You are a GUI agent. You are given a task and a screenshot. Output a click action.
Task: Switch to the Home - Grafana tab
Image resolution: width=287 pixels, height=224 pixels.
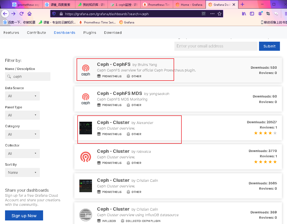pyautogui.click(x=189, y=5)
